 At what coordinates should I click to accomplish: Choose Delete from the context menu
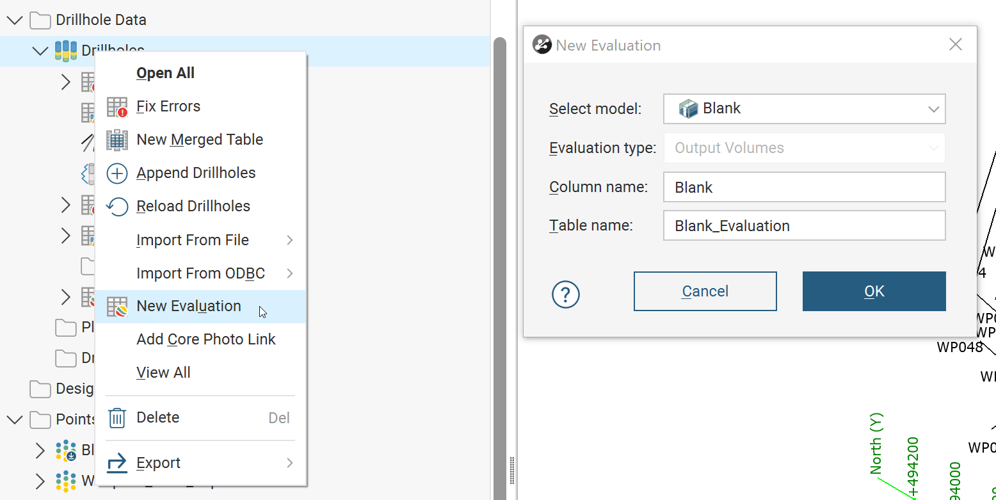201,417
